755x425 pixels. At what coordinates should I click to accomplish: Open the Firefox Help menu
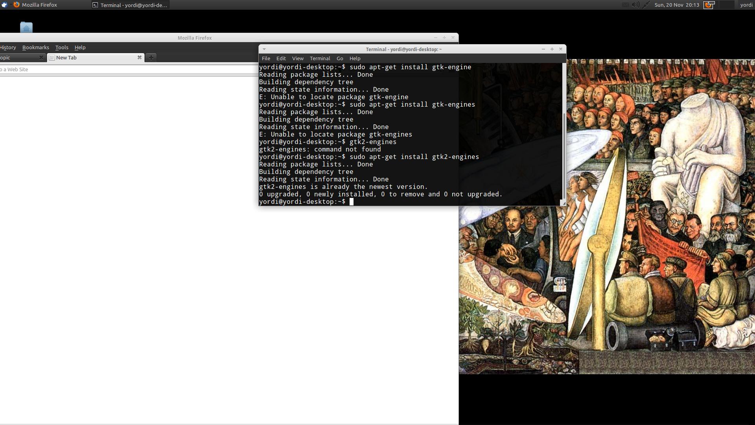tap(80, 47)
